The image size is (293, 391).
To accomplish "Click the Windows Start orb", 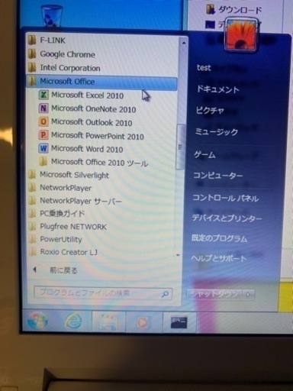I will 37,321.
